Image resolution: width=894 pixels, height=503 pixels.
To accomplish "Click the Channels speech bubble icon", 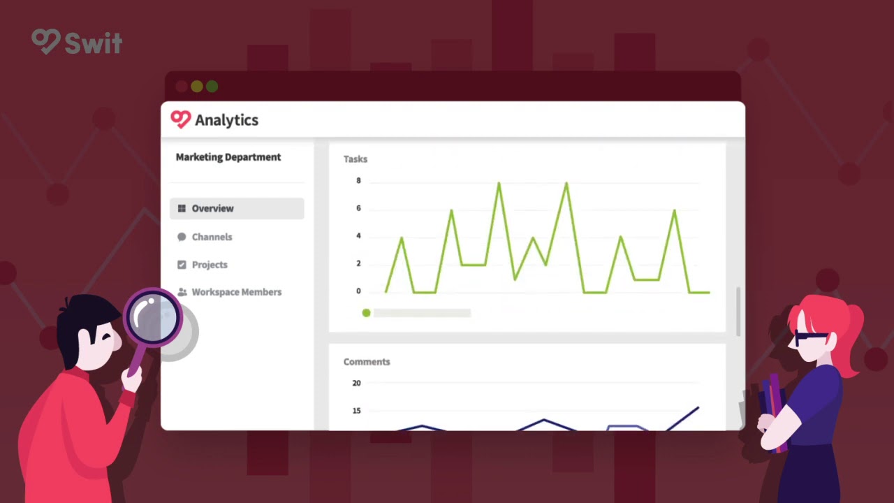I will (182, 237).
